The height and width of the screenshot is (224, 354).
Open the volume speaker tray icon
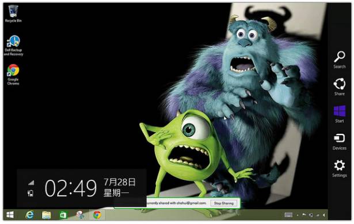(x=323, y=215)
